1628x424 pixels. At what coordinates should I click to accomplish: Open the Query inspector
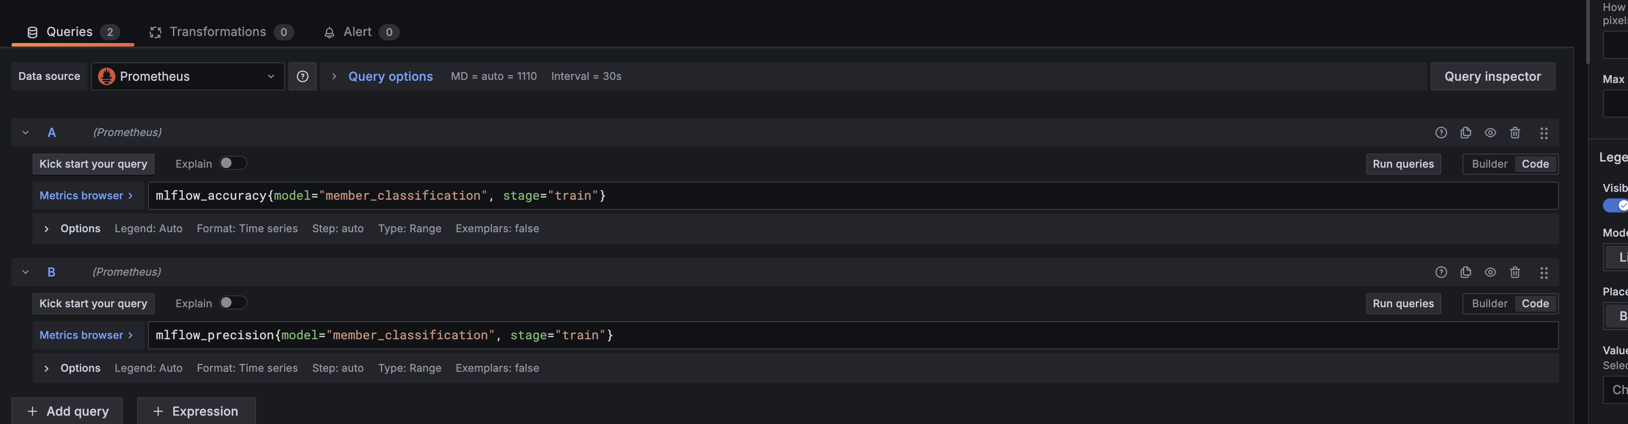click(1492, 76)
